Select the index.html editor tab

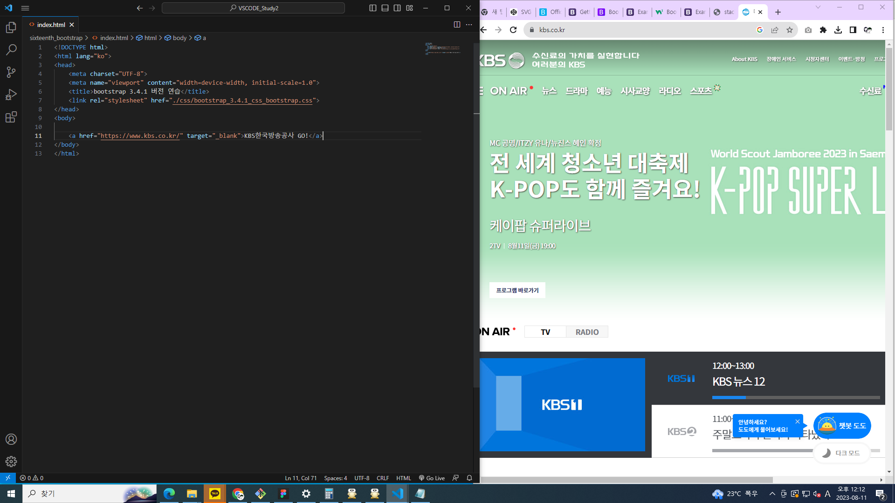50,25
